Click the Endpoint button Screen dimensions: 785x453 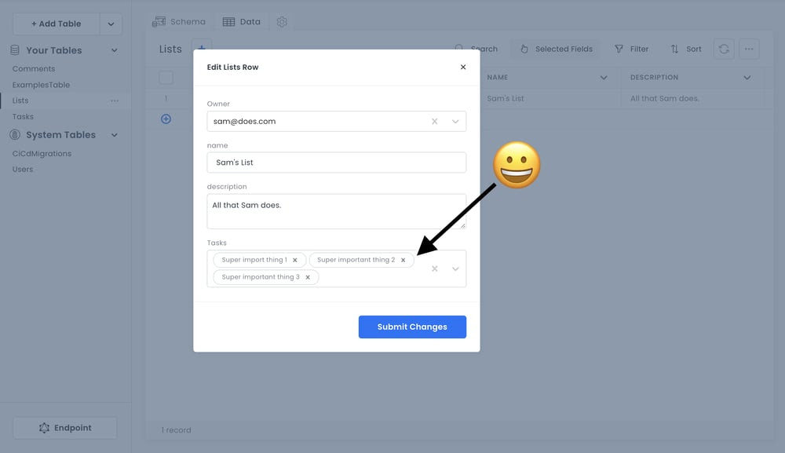click(65, 428)
